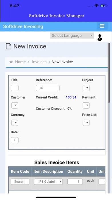Click the Item Code search field

pyautogui.click(x=20, y=182)
